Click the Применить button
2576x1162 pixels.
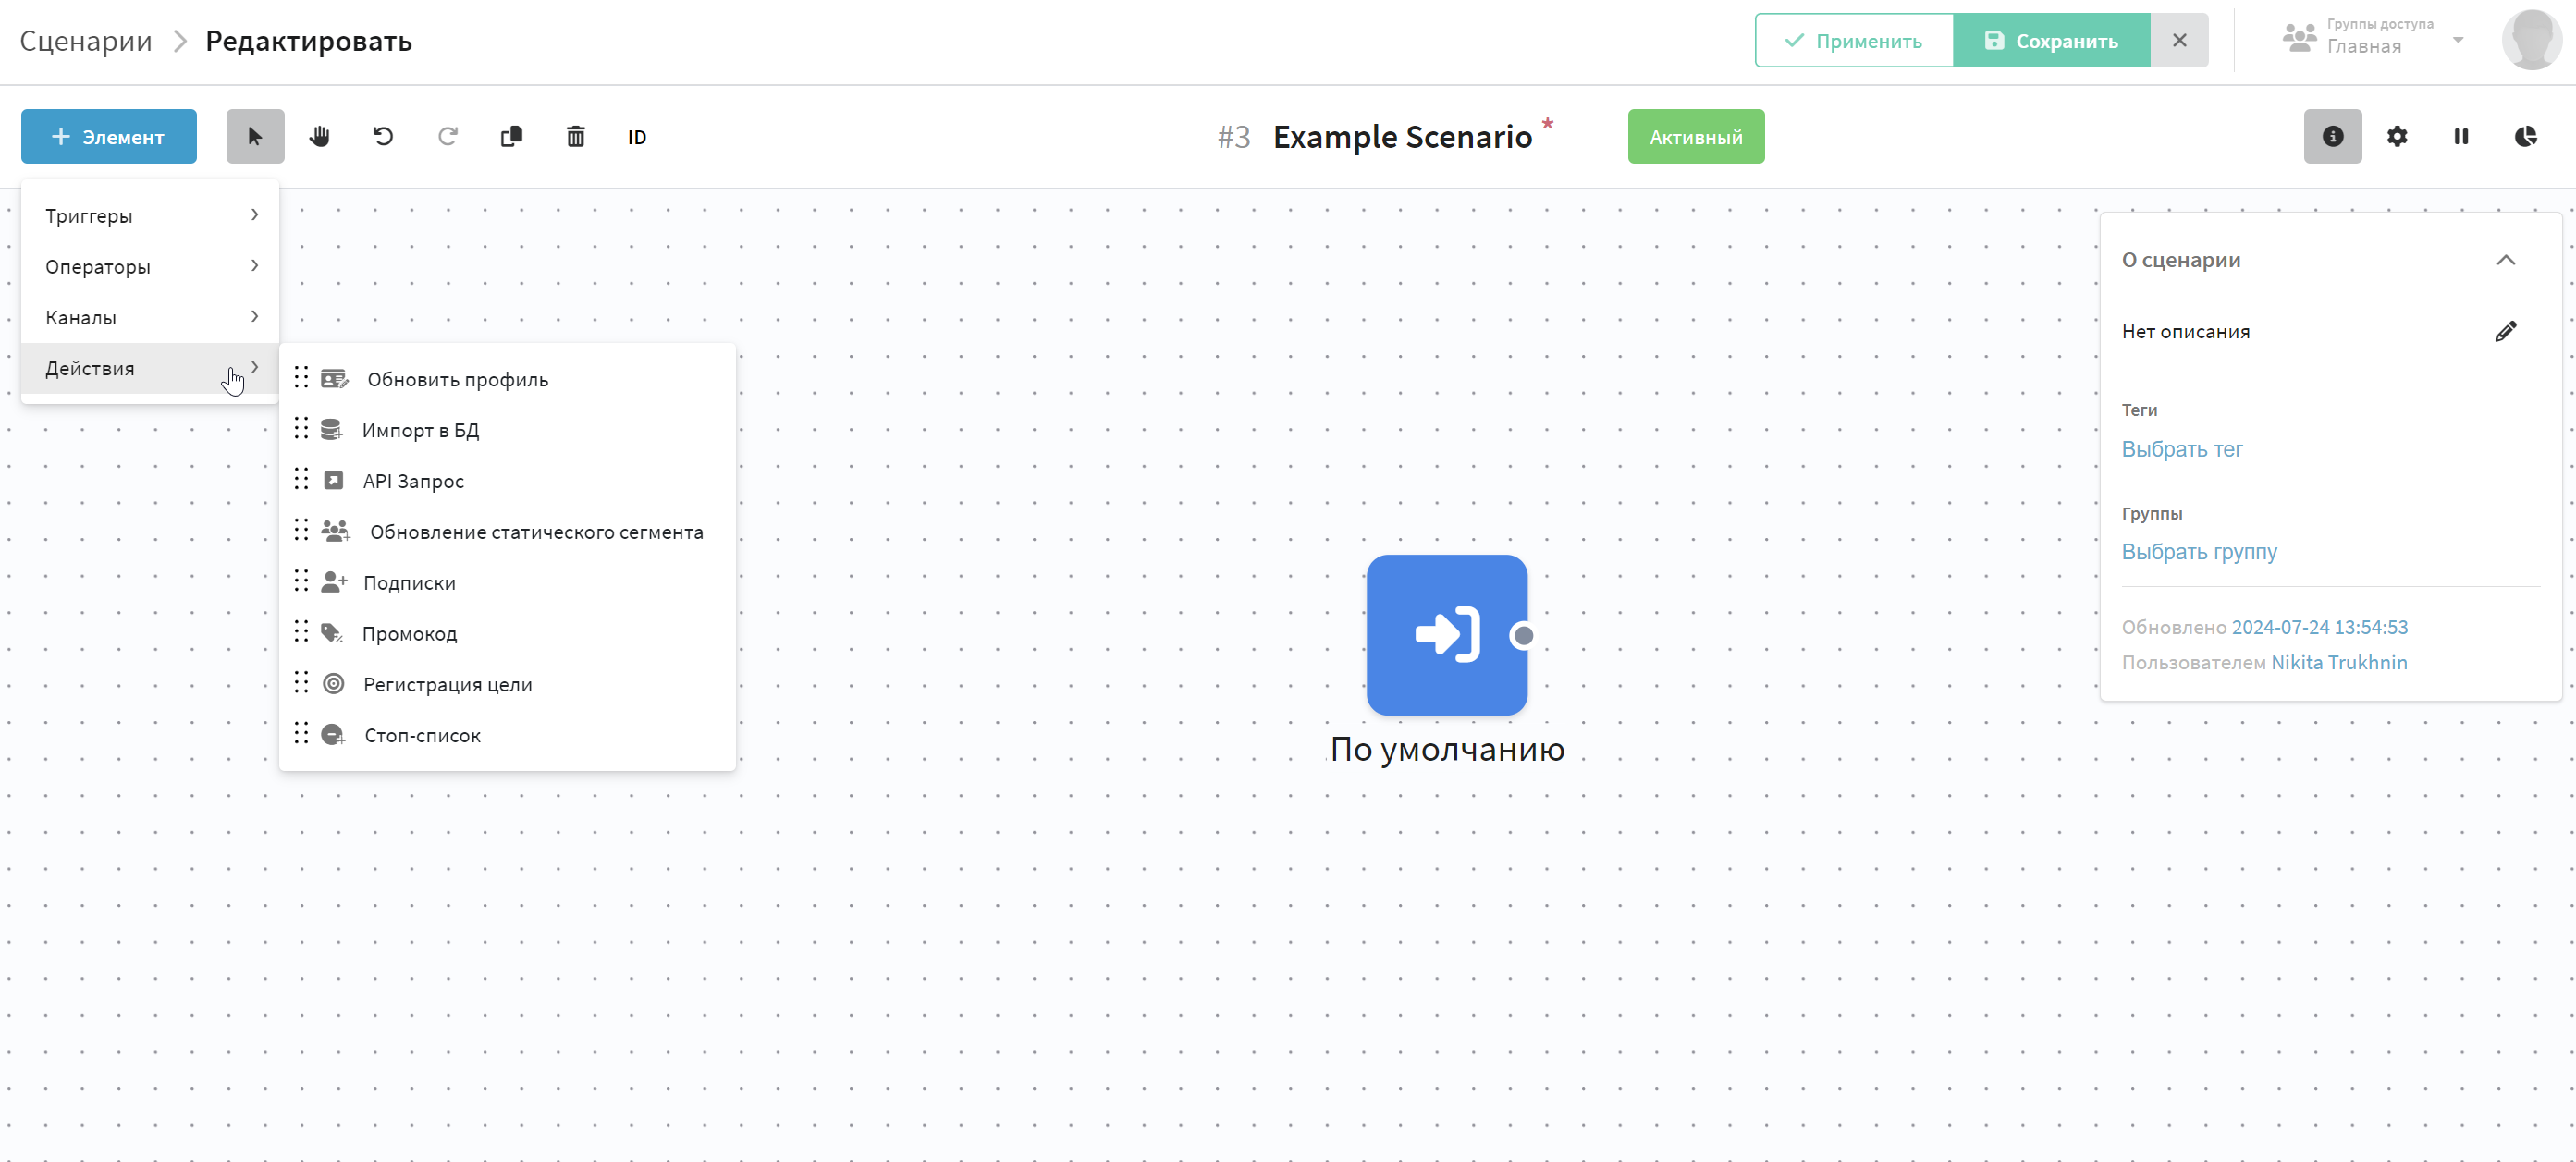[x=1853, y=41]
